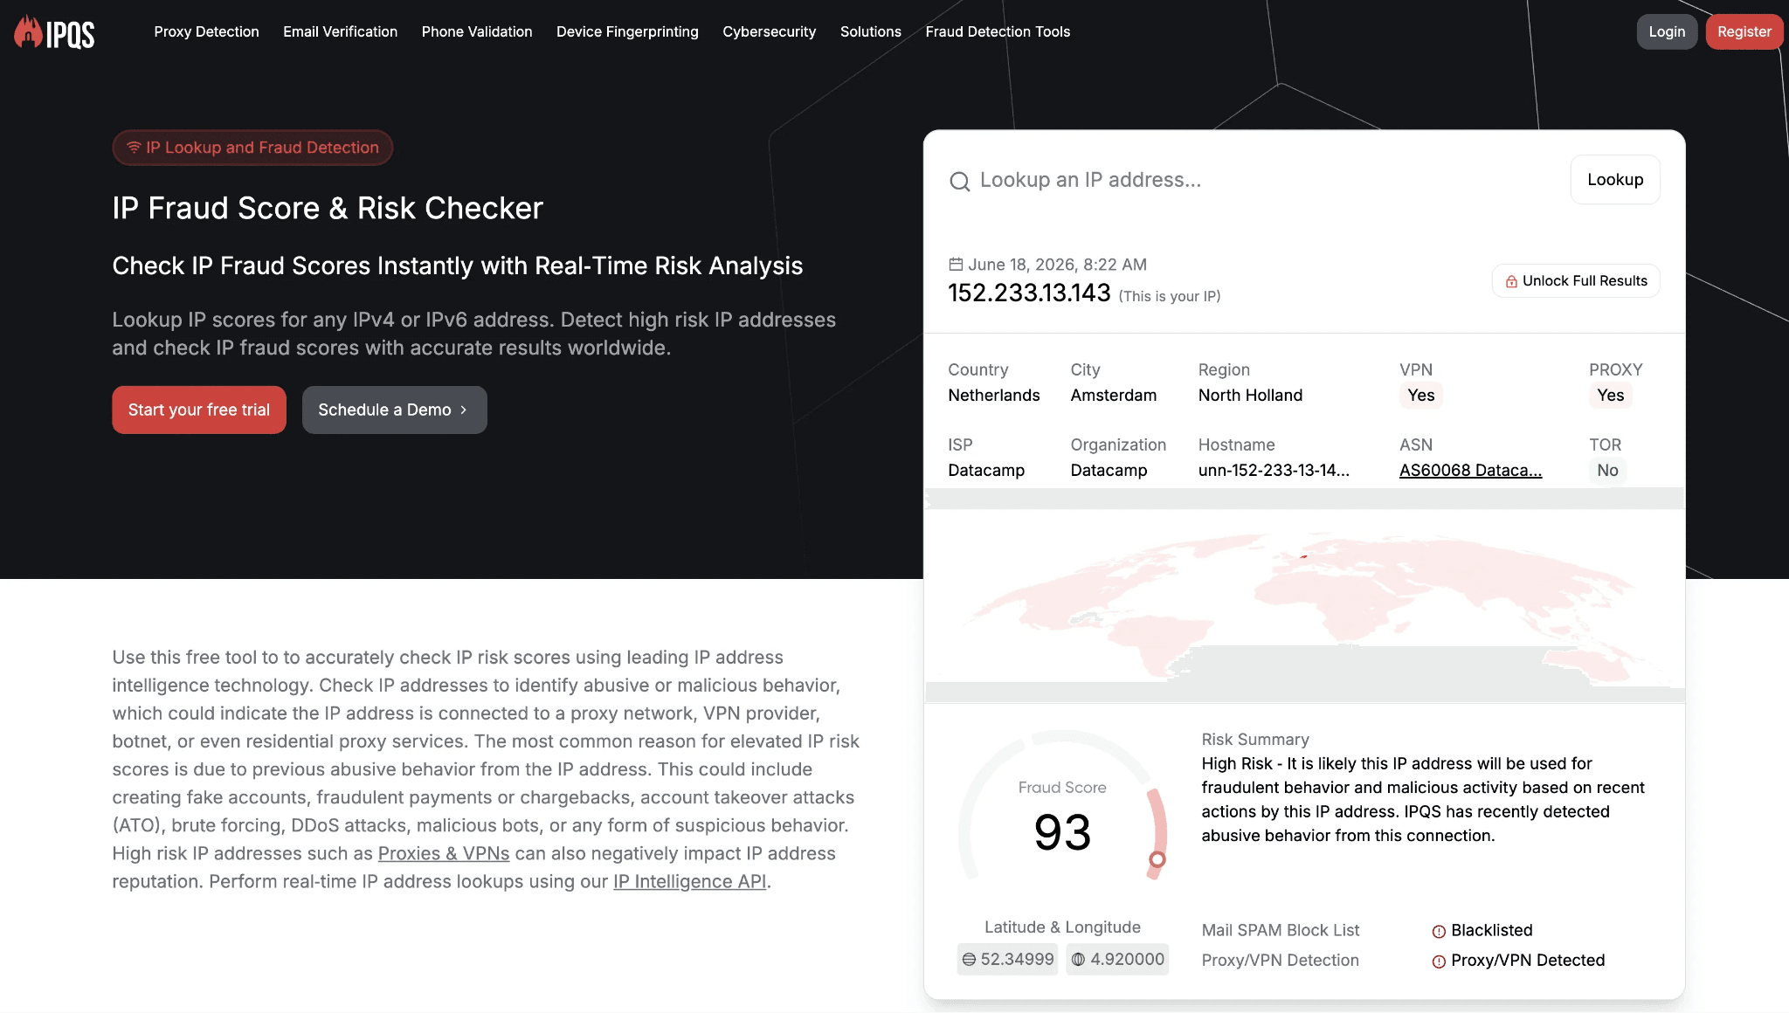Screen dimensions: 1789x1013
Task: Click the Schedule a Demo button
Action: coord(394,410)
